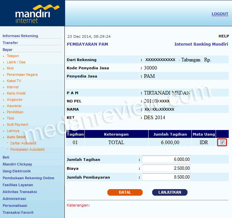This screenshot has height=218, width=232.
Task: Click the Mata Uang column header
Action: 204,134
